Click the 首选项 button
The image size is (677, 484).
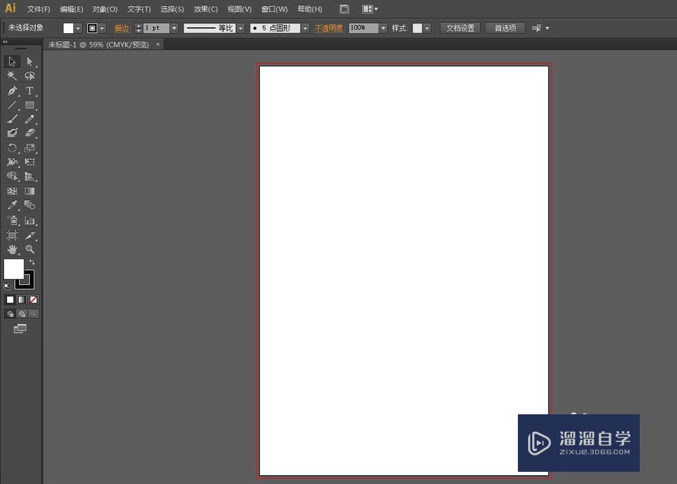[x=505, y=28]
